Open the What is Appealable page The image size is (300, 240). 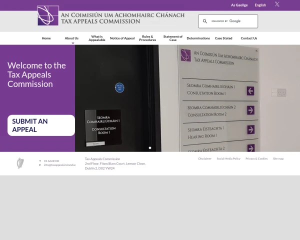coord(97,38)
